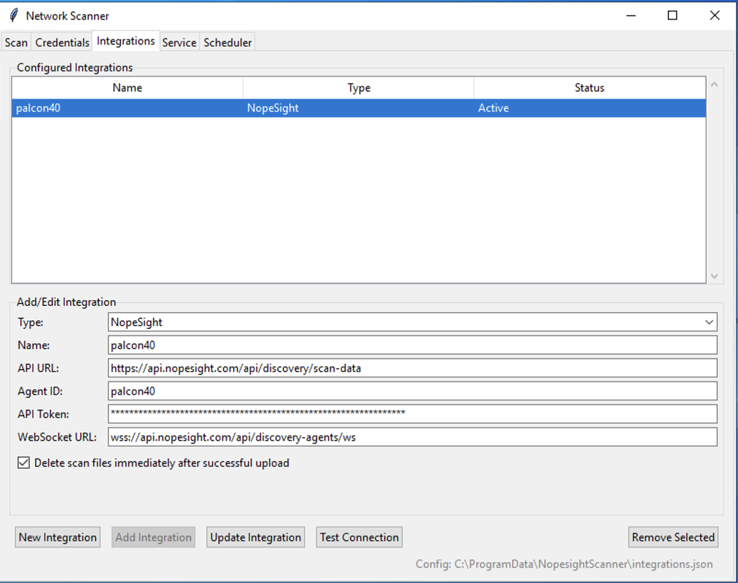Click inside the Name input field
The width and height of the screenshot is (738, 583).
click(x=322, y=345)
